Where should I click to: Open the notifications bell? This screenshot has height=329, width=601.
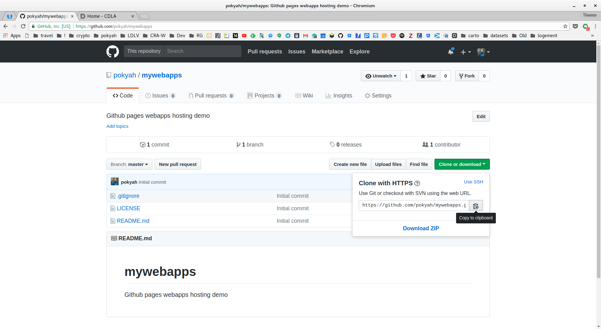point(451,52)
